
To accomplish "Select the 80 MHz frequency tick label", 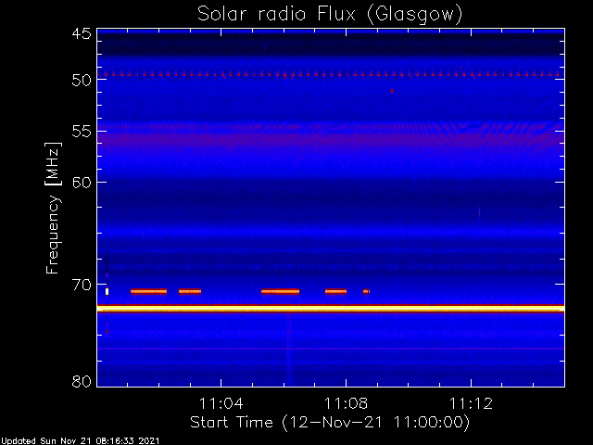I will click(x=82, y=381).
